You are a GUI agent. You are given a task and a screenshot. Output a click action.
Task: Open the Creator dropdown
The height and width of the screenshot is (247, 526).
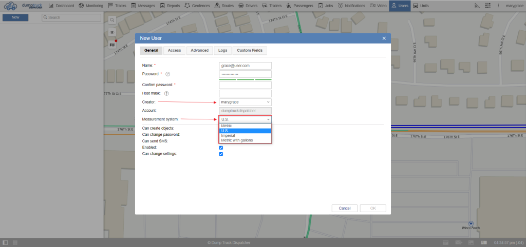pos(245,102)
